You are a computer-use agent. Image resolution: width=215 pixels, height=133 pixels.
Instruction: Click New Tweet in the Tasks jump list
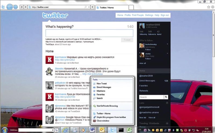click(x=102, y=84)
